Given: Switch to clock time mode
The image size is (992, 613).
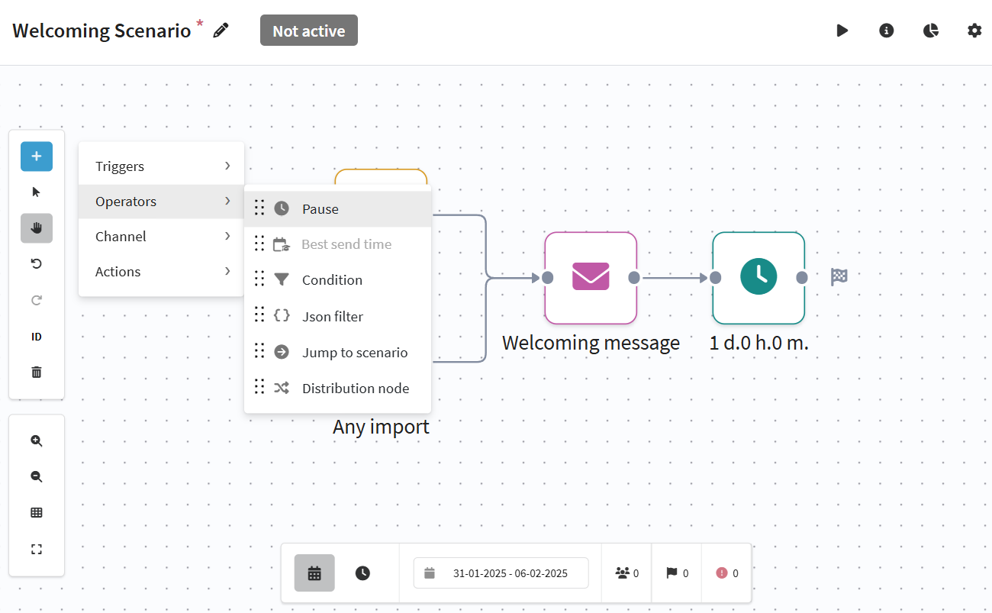Looking at the screenshot, I should [362, 573].
